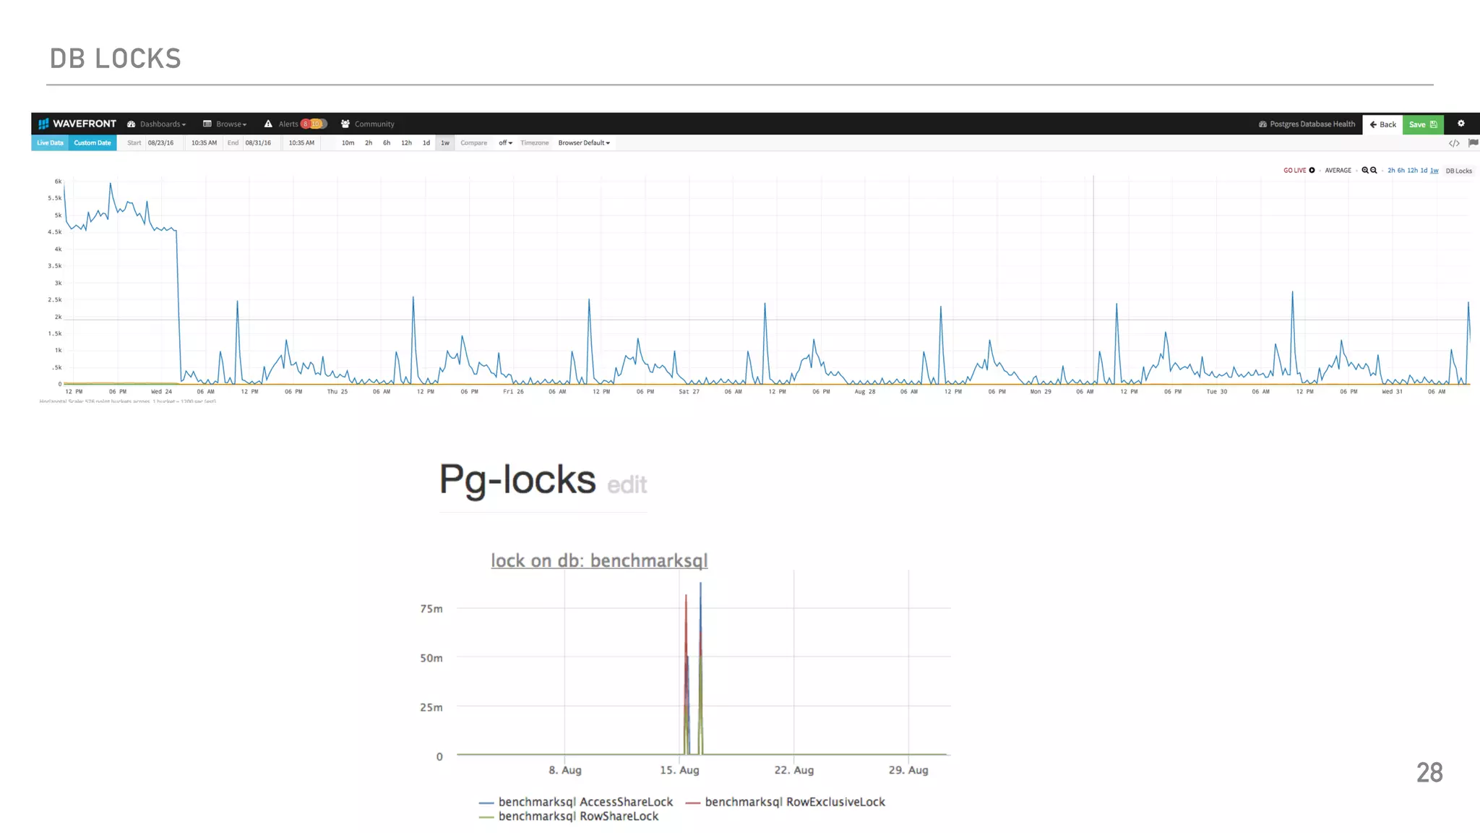Zoom out on the chart

click(1373, 171)
